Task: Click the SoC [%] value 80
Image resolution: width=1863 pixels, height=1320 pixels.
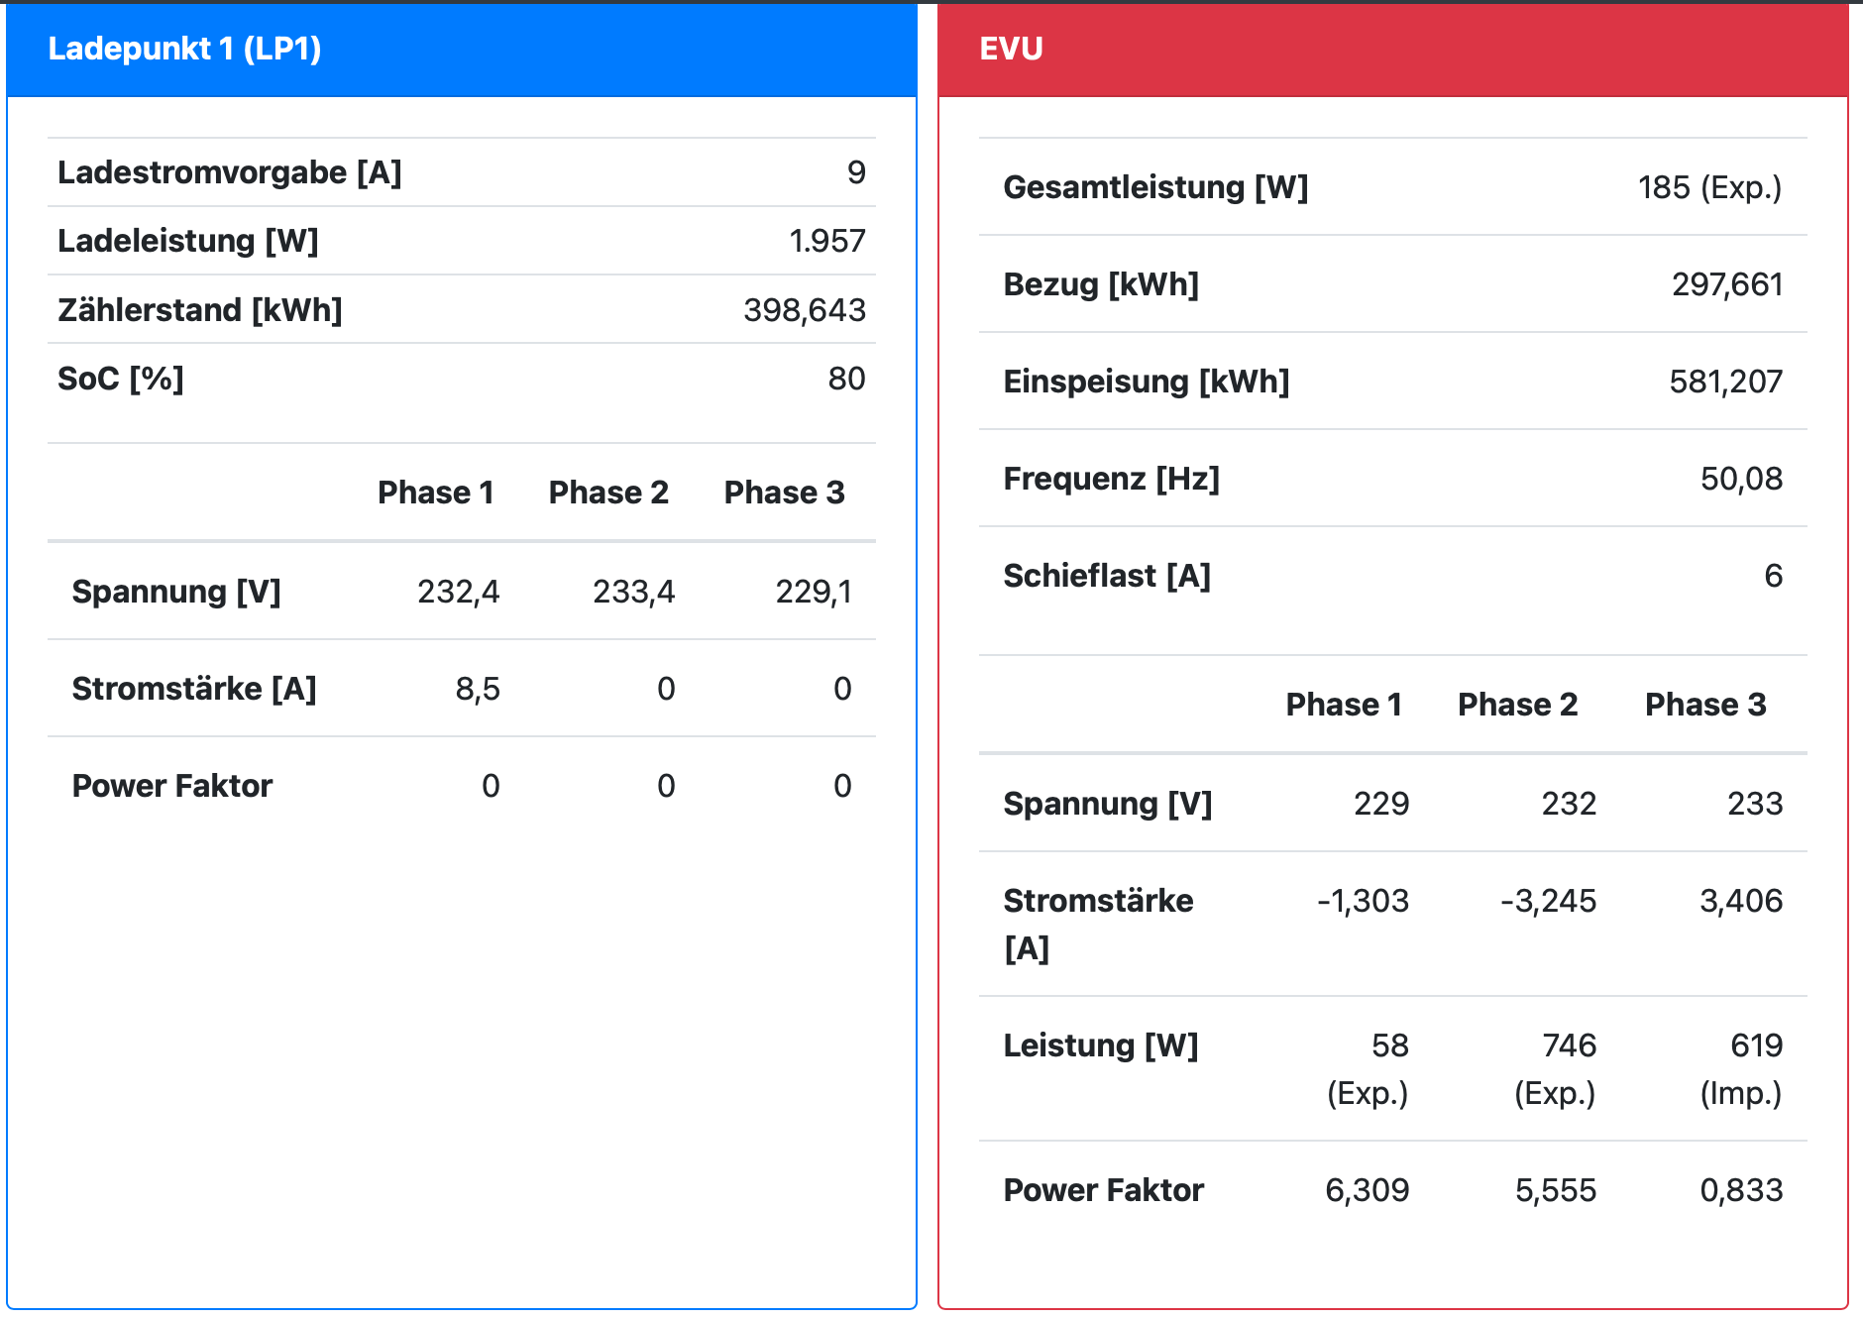Action: pos(846,379)
